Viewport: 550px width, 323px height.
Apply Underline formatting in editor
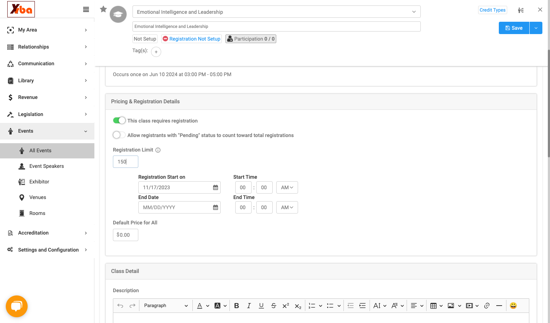261,306
